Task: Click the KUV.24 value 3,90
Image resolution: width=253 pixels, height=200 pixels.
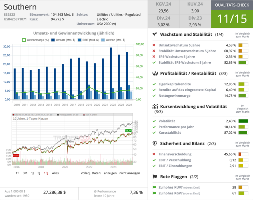Action: coord(195,11)
